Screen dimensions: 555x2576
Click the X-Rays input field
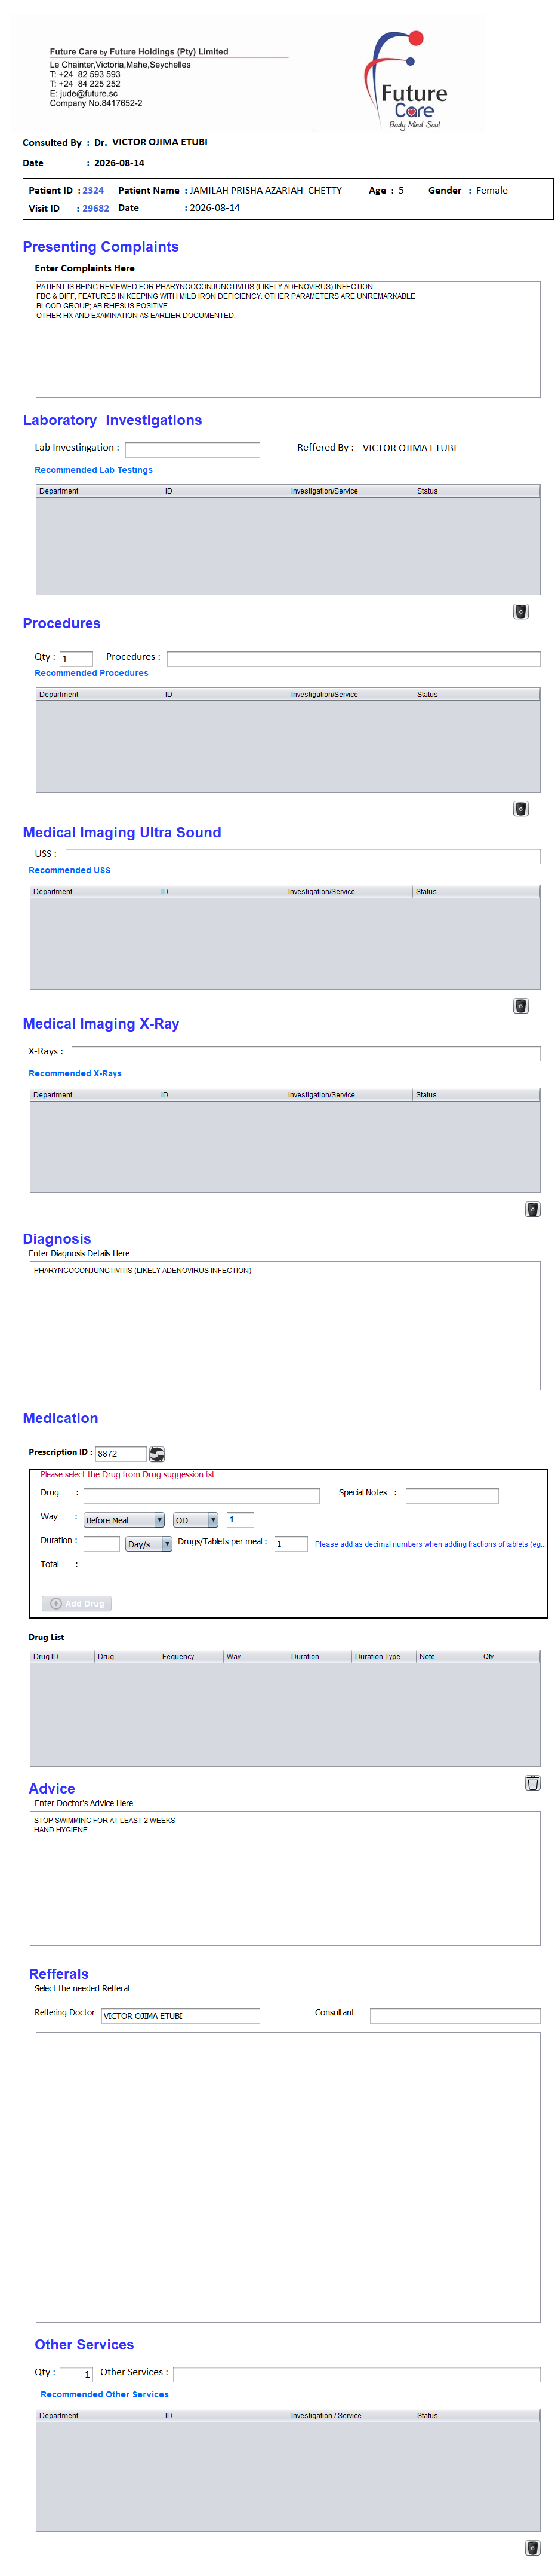click(x=306, y=1053)
